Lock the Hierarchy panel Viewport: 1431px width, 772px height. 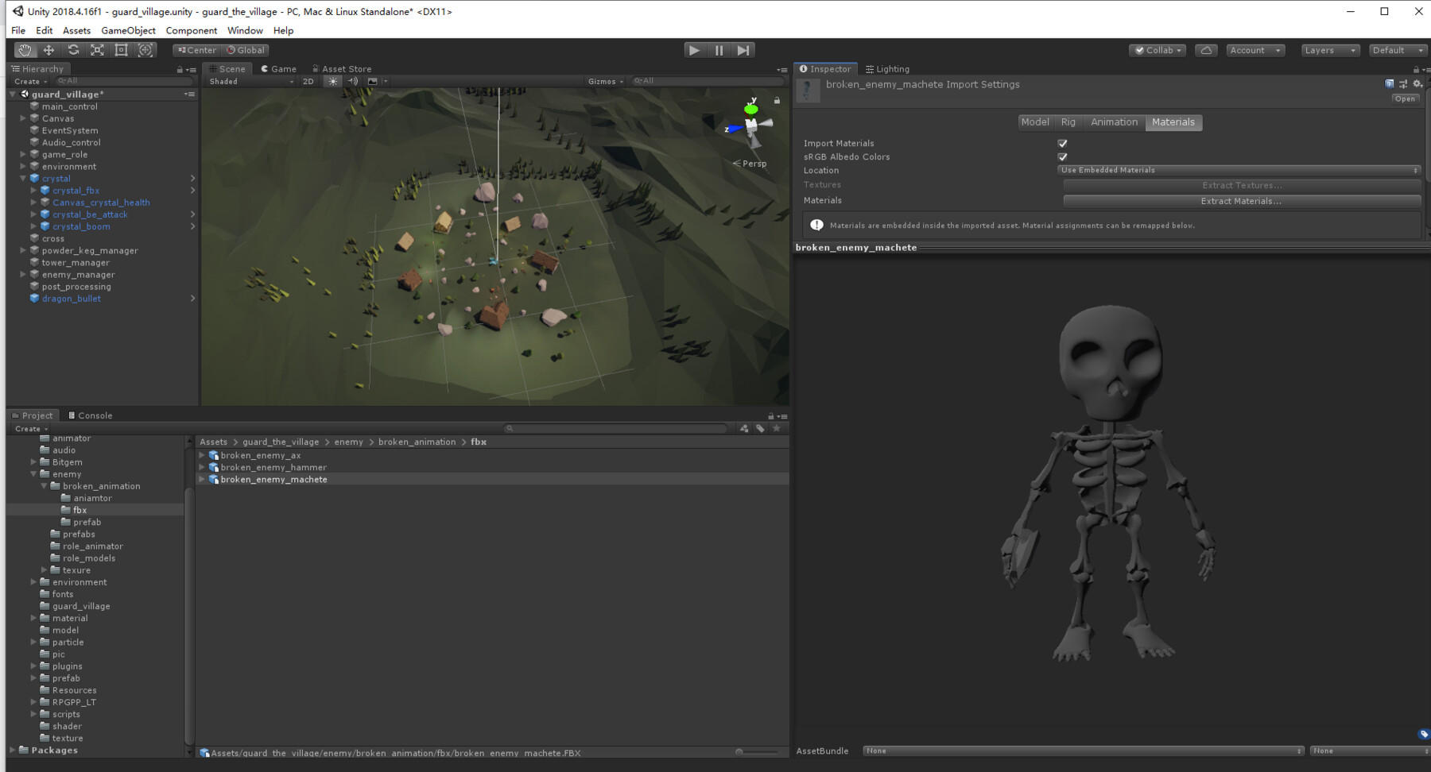click(180, 69)
